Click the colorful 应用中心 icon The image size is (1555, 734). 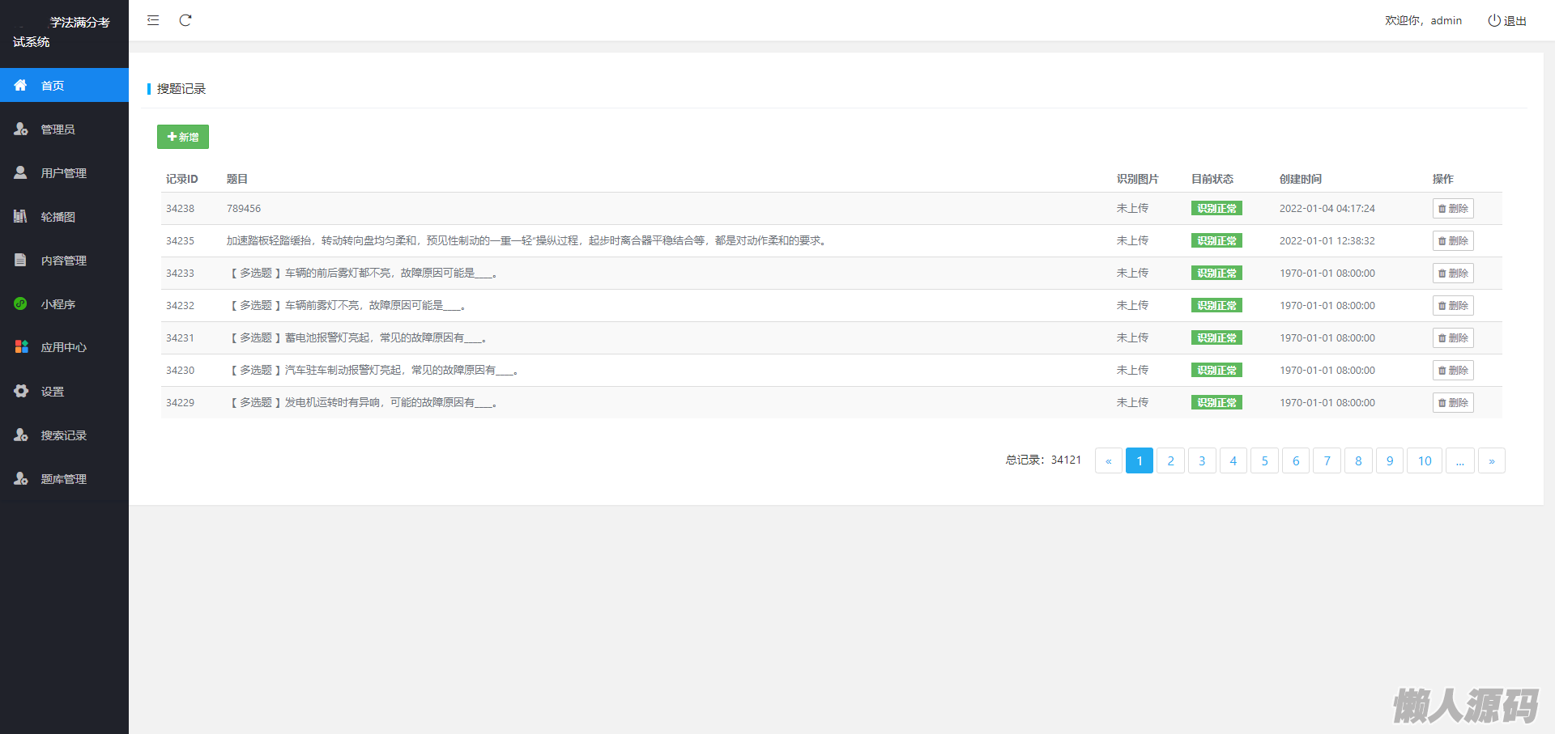tap(21, 346)
